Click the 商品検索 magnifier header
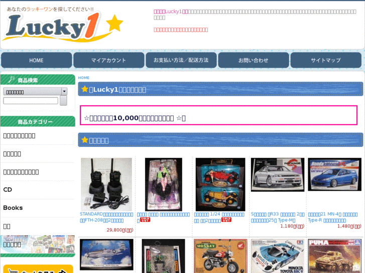 click(x=38, y=80)
